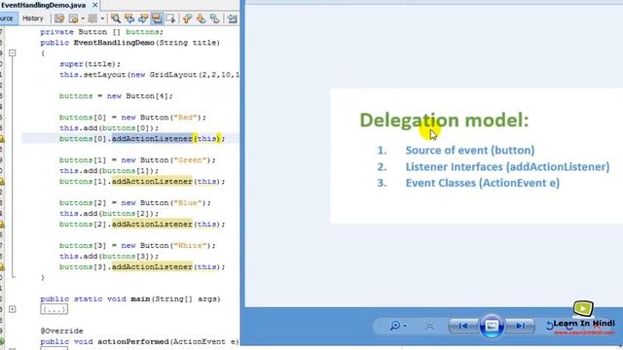Jump to the previous bookmark icon
Viewport: 623px width, 350px height.
pyautogui.click(x=188, y=18)
